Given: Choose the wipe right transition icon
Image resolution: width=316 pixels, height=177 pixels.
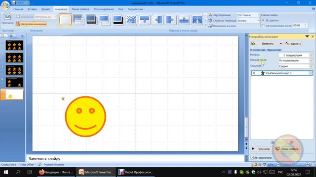Looking at the screenshot, I should 170,20.
